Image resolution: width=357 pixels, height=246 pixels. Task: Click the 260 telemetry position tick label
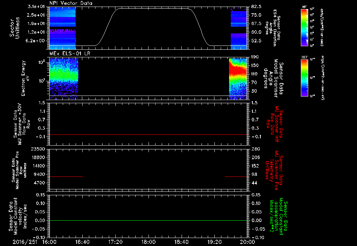[x=255, y=149]
